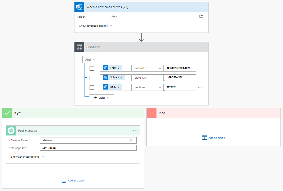Click the Message Text input field
This screenshot has width=283, height=191.
[x=88, y=148]
